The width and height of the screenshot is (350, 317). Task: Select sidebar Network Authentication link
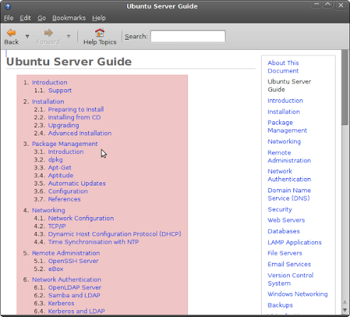[x=289, y=175]
